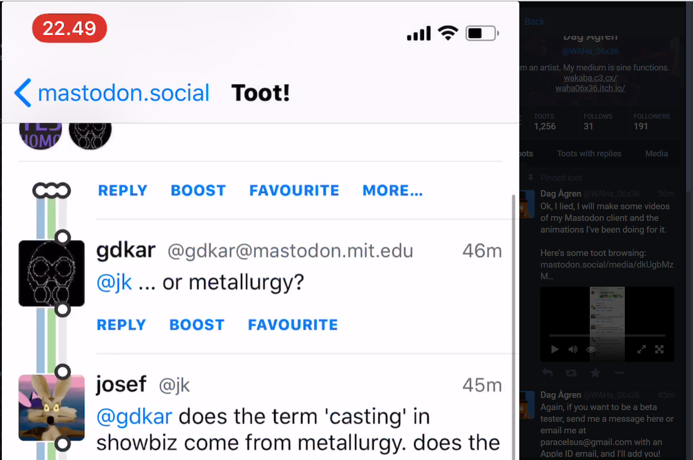Favourite the pinned toot with the star

[x=595, y=373]
